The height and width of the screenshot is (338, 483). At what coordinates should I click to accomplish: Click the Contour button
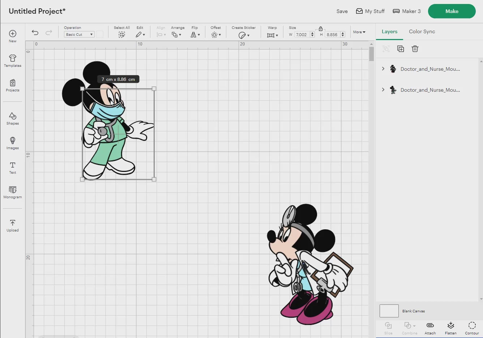pyautogui.click(x=472, y=328)
